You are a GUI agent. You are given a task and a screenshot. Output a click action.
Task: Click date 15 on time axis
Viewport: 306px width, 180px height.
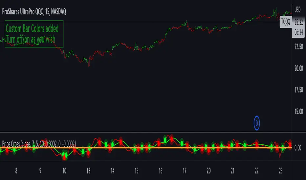[x=136, y=171]
